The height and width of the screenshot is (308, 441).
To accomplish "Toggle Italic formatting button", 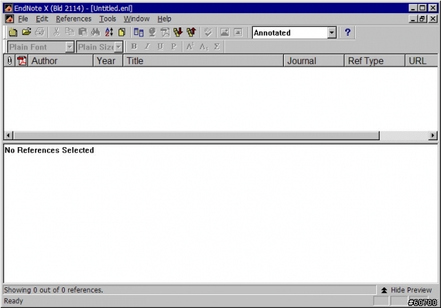I will point(147,47).
